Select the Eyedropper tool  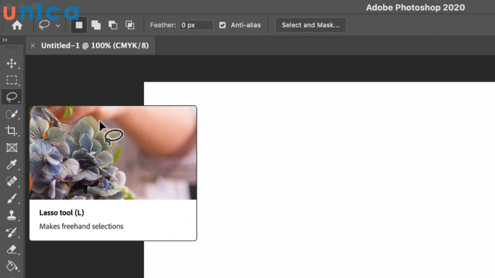click(12, 164)
